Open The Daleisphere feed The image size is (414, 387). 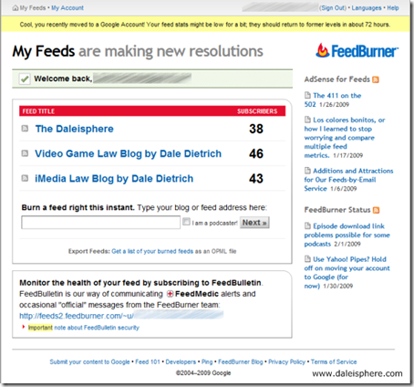pos(75,129)
